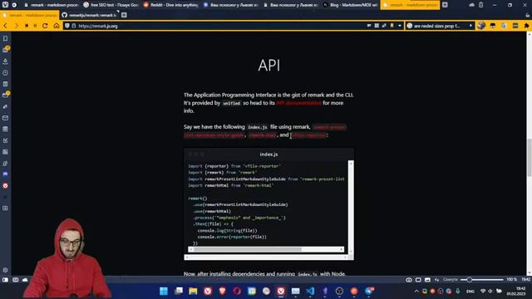Screen dimensions: 532x299
Task: Switch to first 'remark - markdown' top tab
Action: coord(51,5)
